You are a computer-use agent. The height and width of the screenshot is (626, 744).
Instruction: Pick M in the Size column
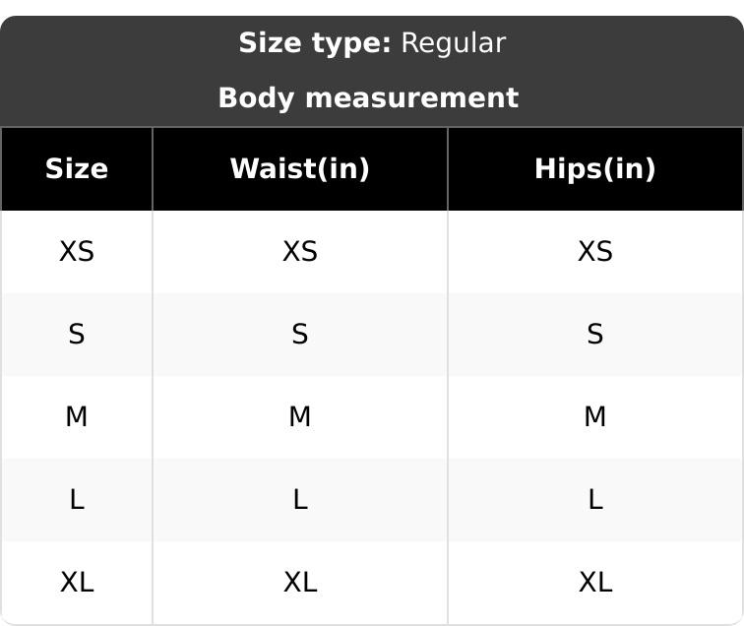77,417
